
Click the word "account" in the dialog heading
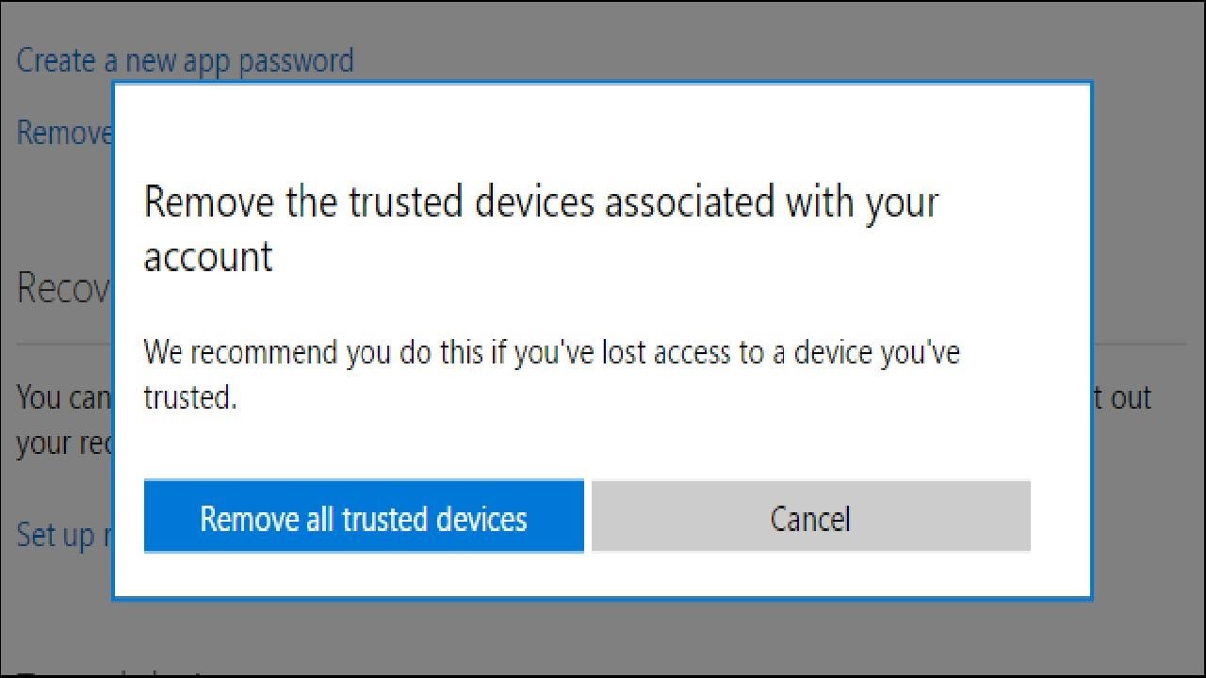[x=208, y=257]
